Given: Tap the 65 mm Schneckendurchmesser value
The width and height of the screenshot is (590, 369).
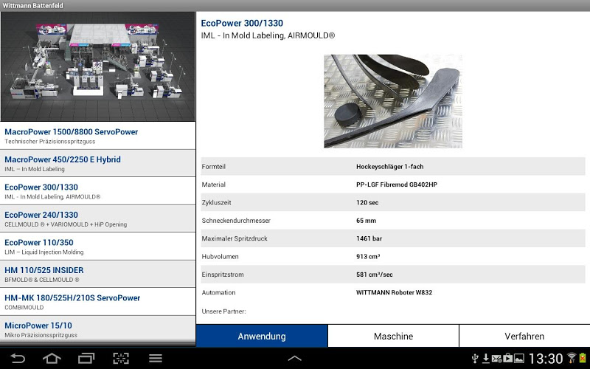Looking at the screenshot, I should tap(366, 221).
